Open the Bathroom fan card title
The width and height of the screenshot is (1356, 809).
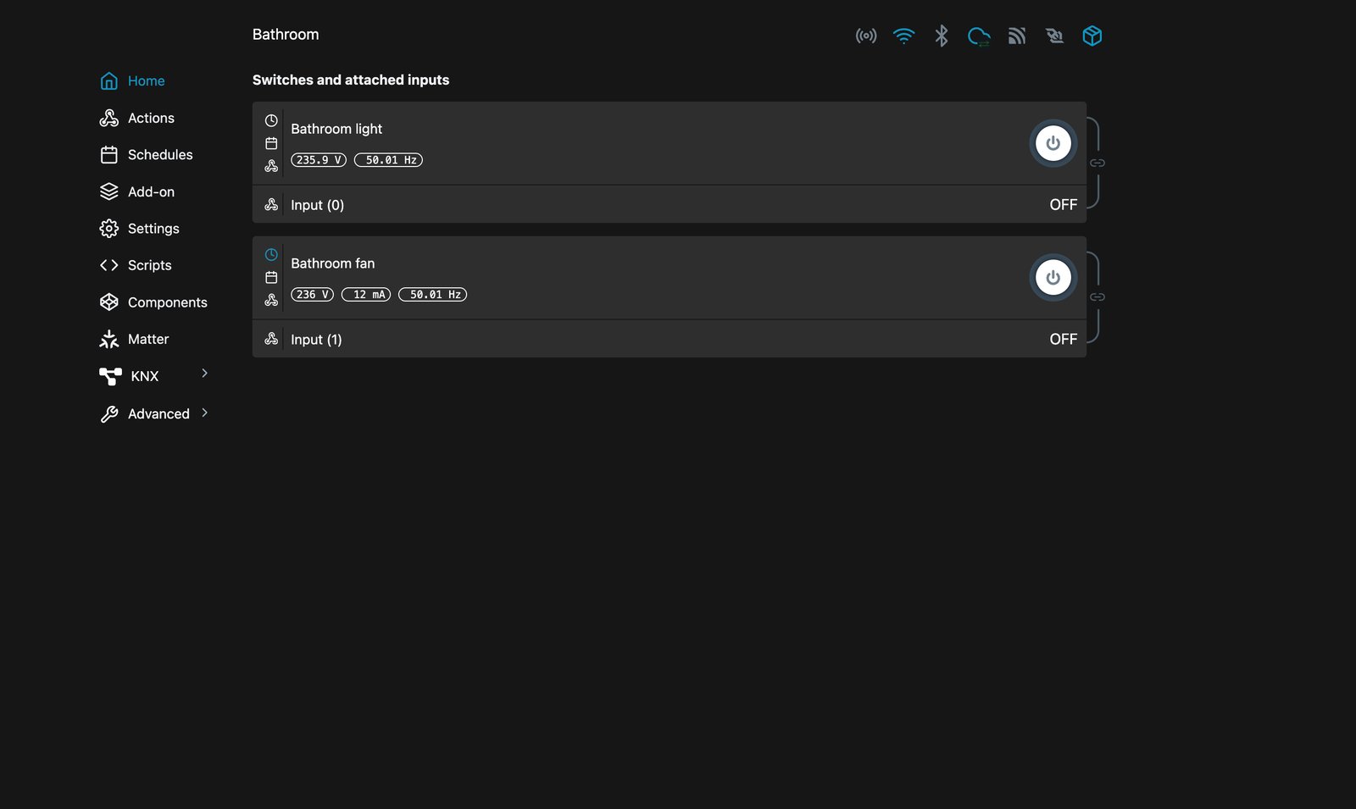pos(333,263)
